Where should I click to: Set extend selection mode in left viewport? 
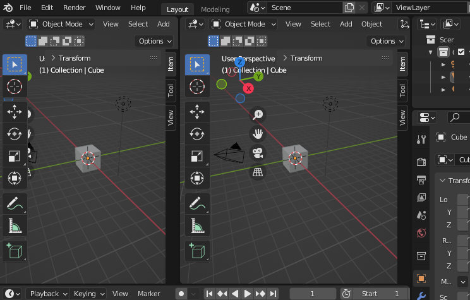[x=43, y=41]
